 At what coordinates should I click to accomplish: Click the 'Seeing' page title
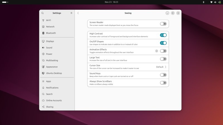pos(128,13)
